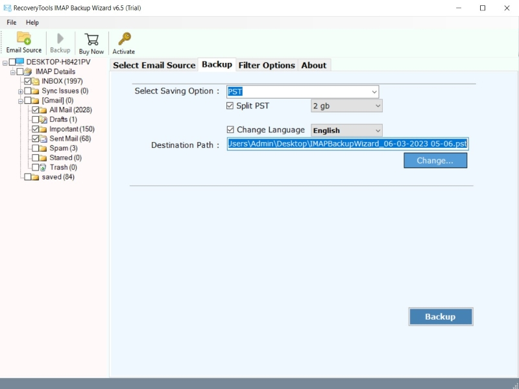Click the Backup play toolbar icon

pos(60,38)
